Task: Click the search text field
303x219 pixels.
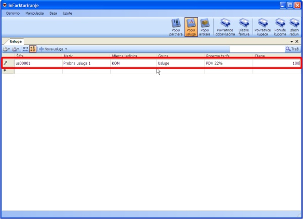Action: click(x=257, y=49)
